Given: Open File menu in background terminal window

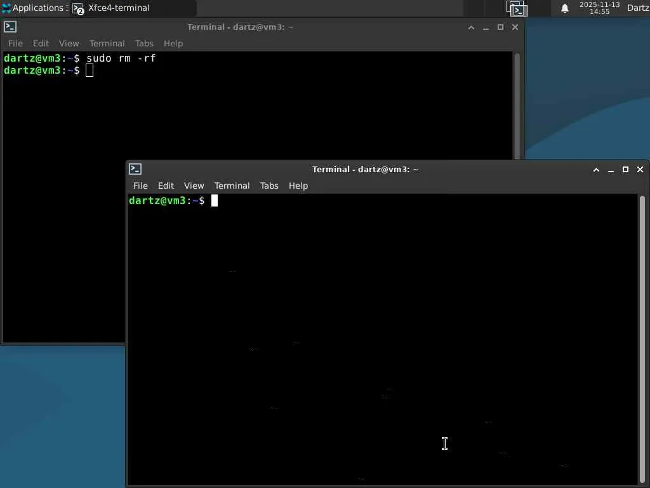Looking at the screenshot, I should click(x=15, y=43).
